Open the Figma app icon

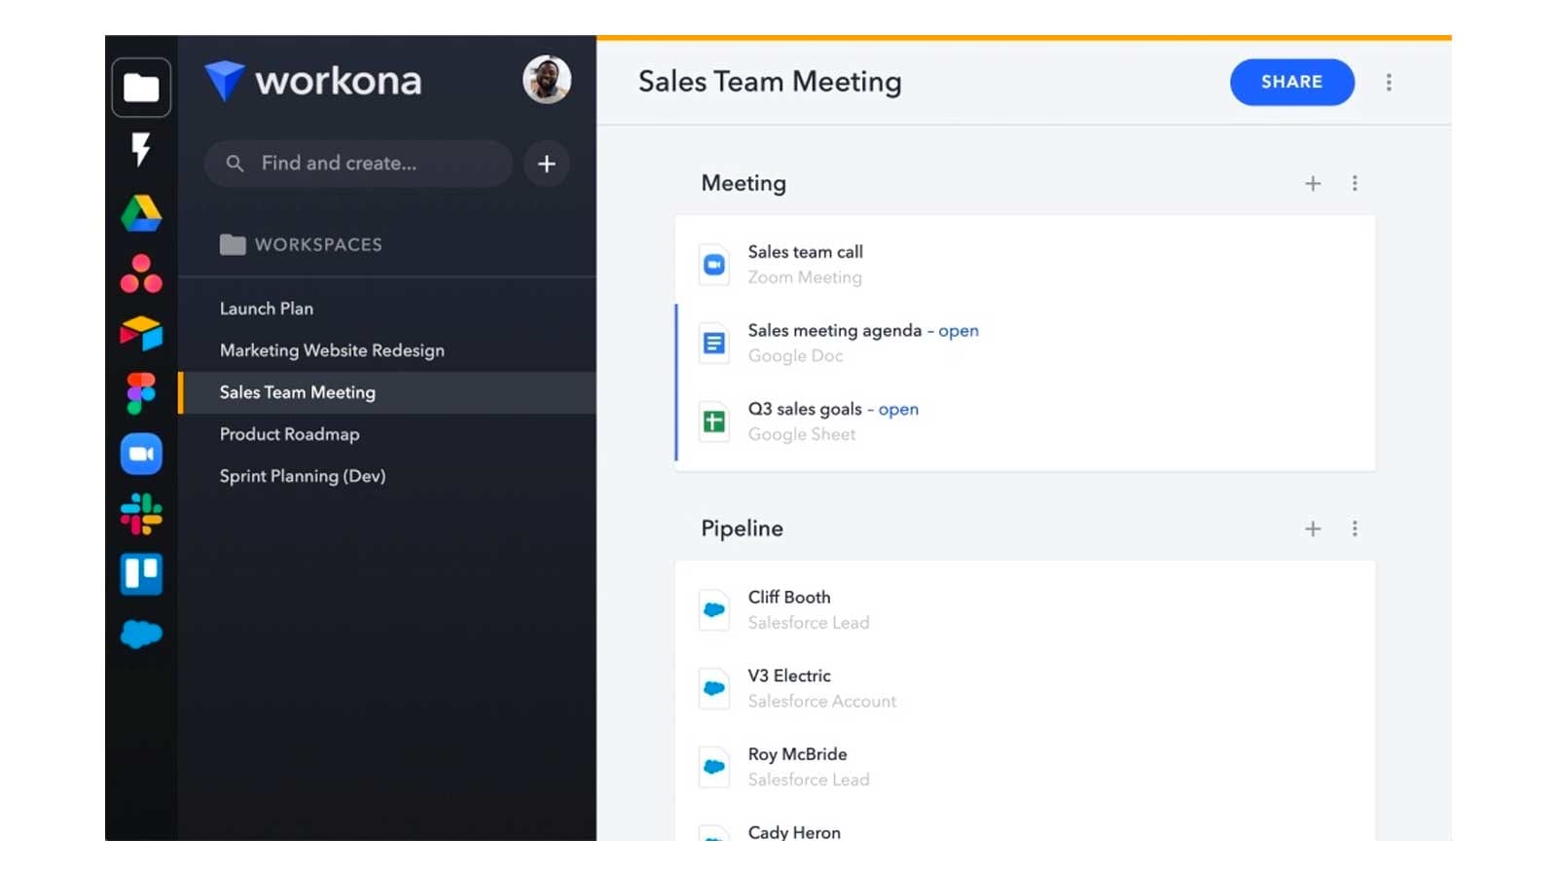(x=141, y=393)
